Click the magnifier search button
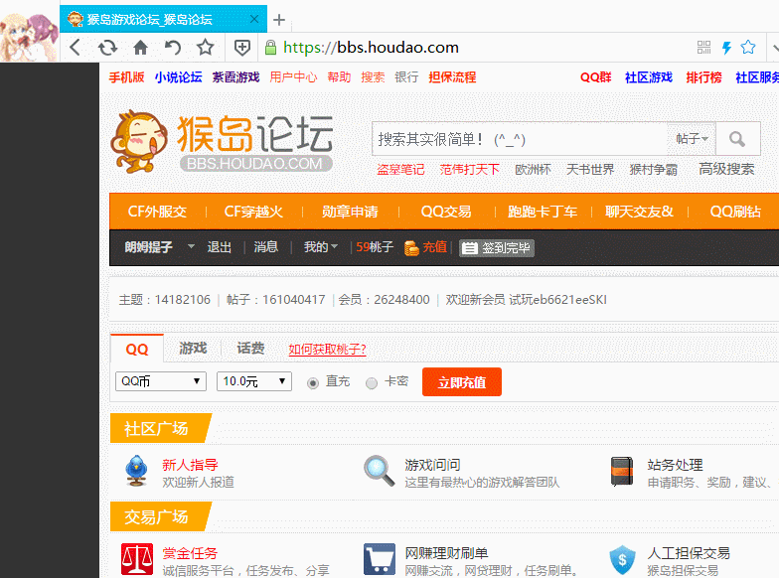 [x=737, y=139]
